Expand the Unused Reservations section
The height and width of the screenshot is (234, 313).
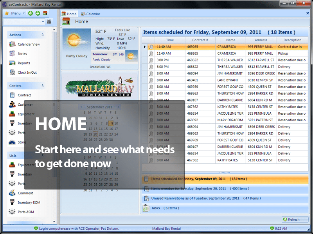tap(225, 199)
